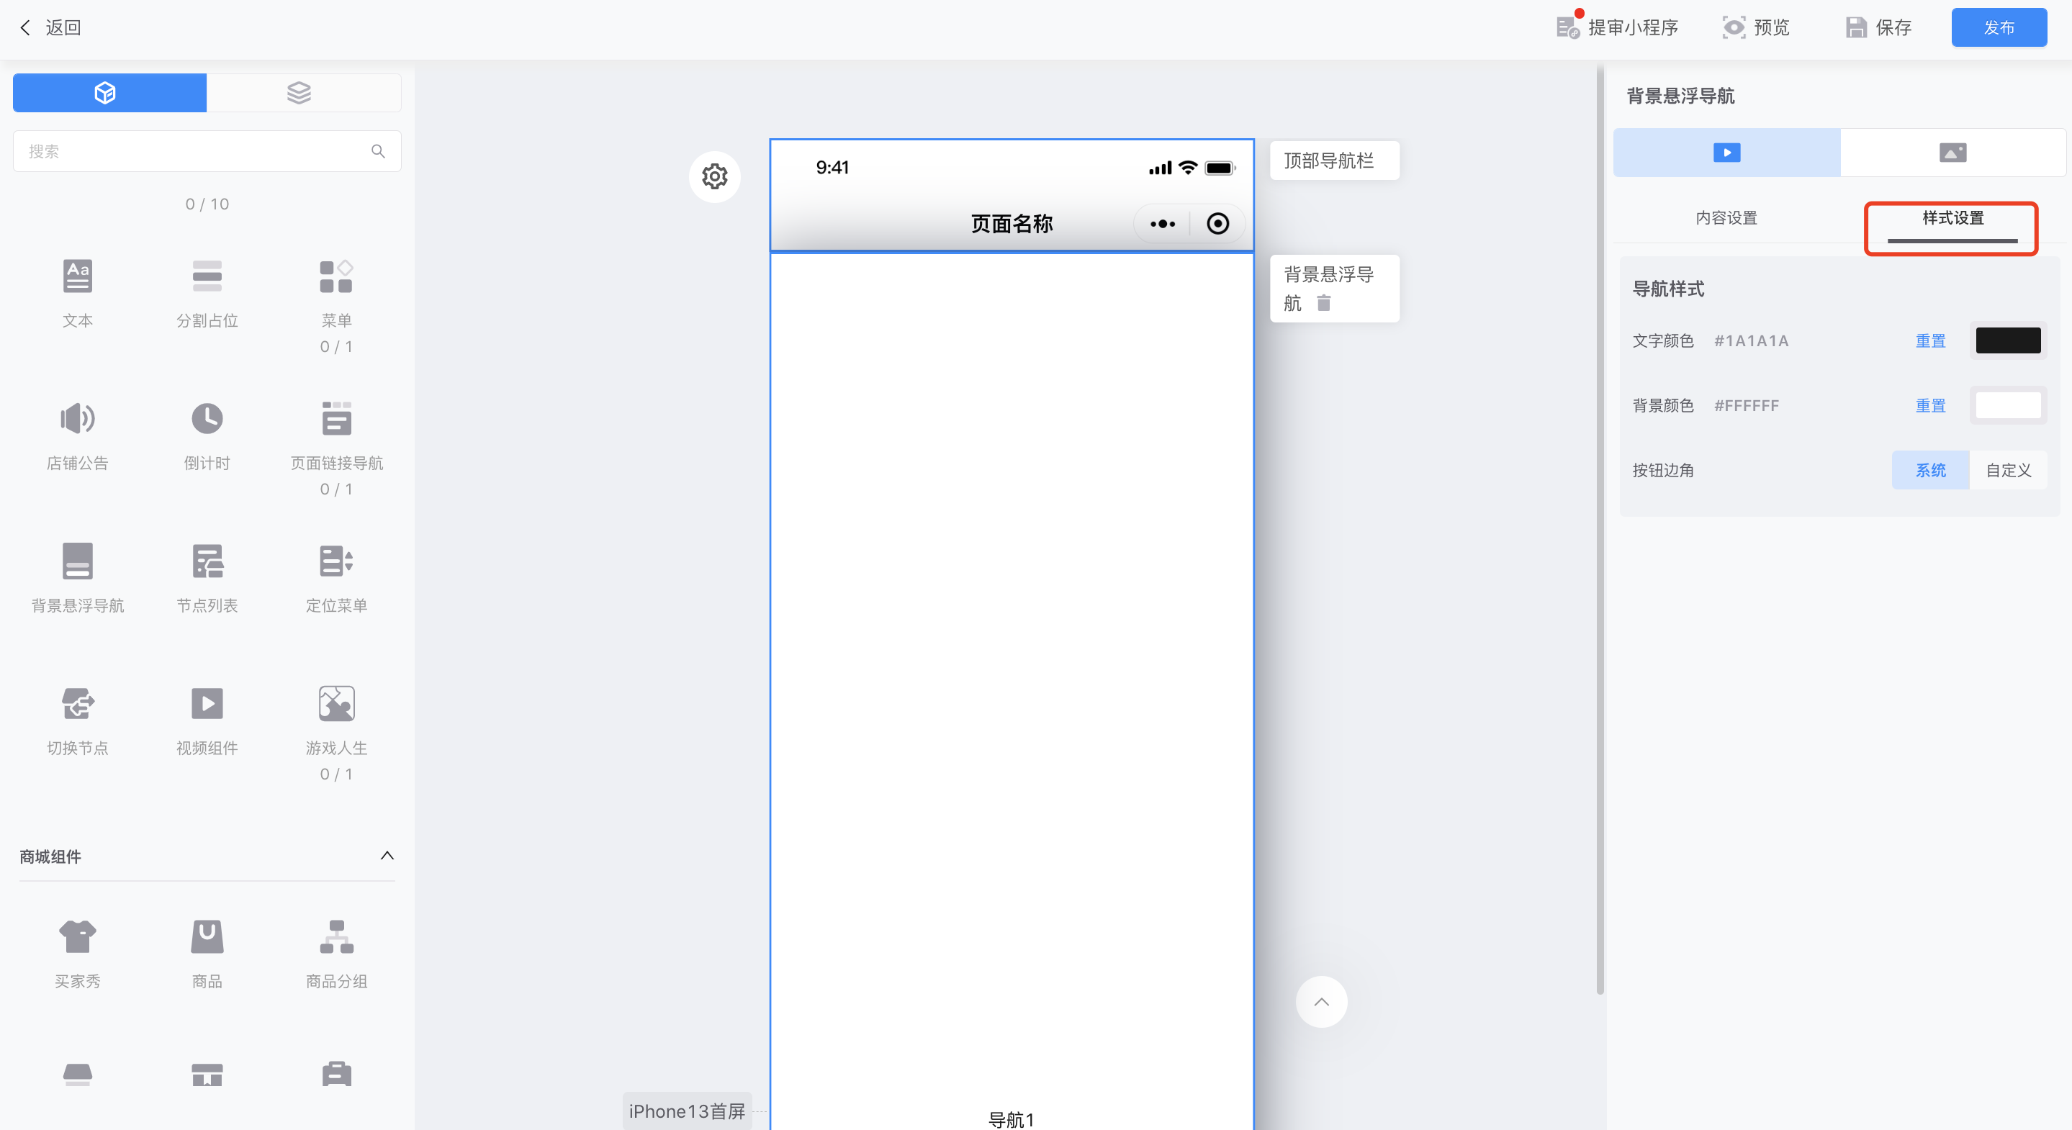Click the 导航1 item in phone preview
This screenshot has height=1130, width=2072.
tap(1010, 1119)
